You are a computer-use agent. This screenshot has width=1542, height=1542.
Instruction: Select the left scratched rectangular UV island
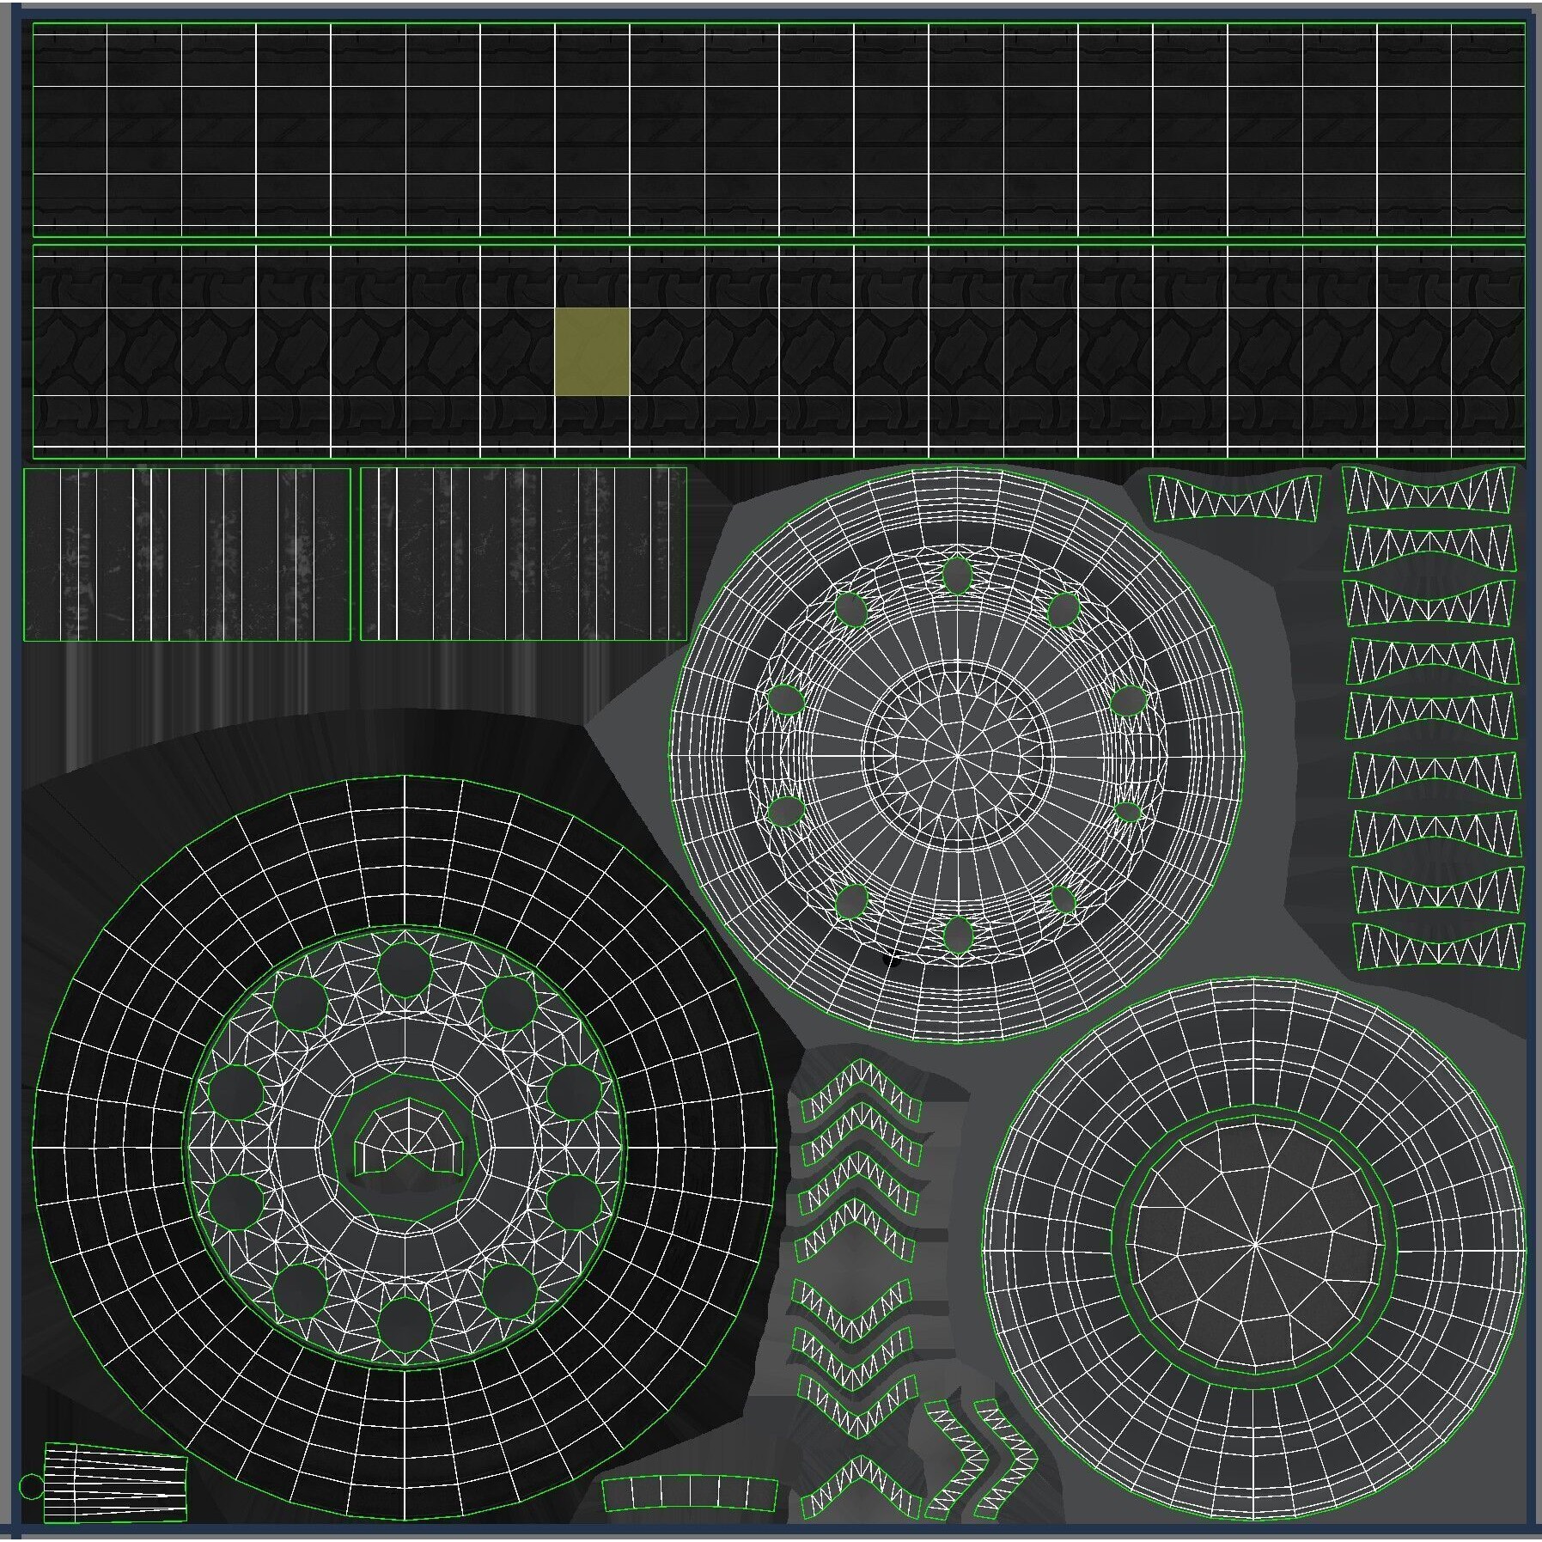pyautogui.click(x=186, y=554)
